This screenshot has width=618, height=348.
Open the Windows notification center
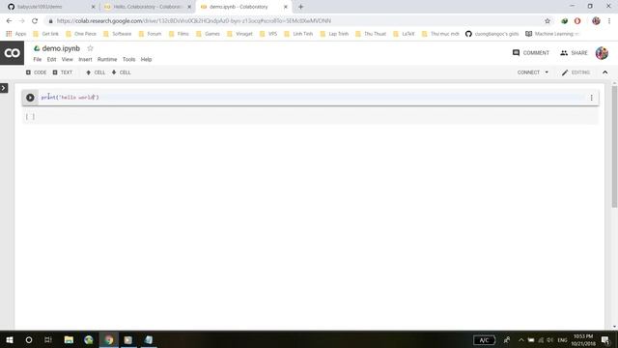[605, 339]
